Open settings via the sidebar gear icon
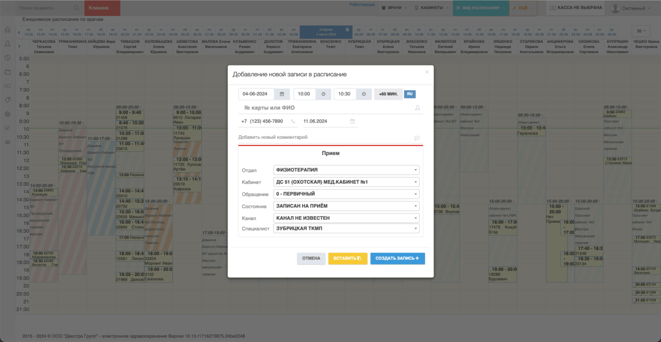The image size is (661, 342). click(x=7, y=114)
